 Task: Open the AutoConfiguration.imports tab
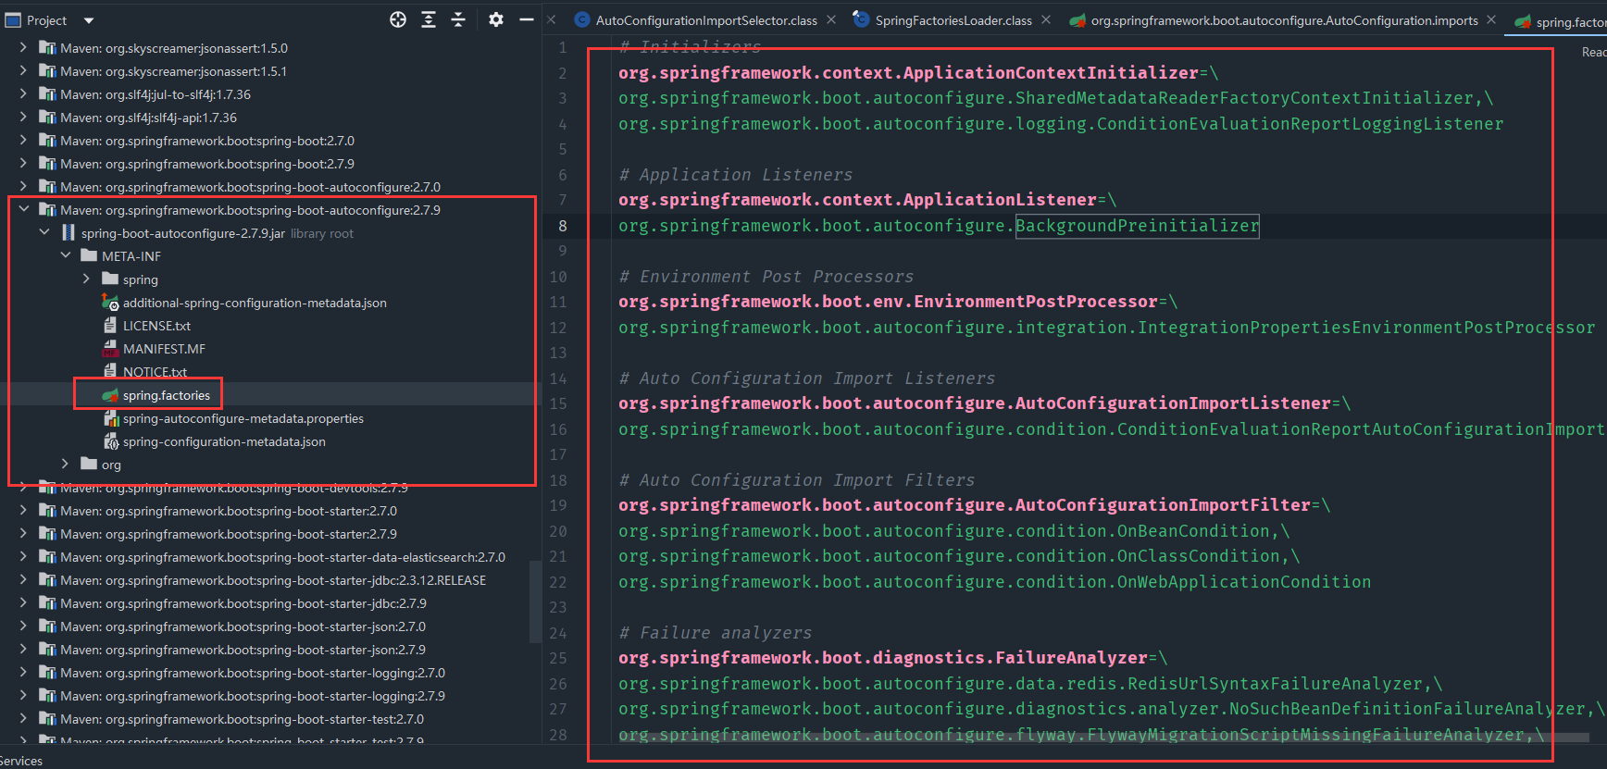click(1284, 20)
